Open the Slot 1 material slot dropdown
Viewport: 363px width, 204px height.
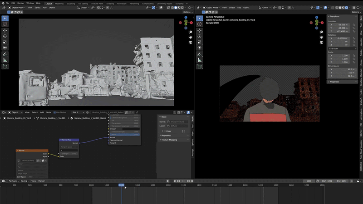click(x=78, y=112)
